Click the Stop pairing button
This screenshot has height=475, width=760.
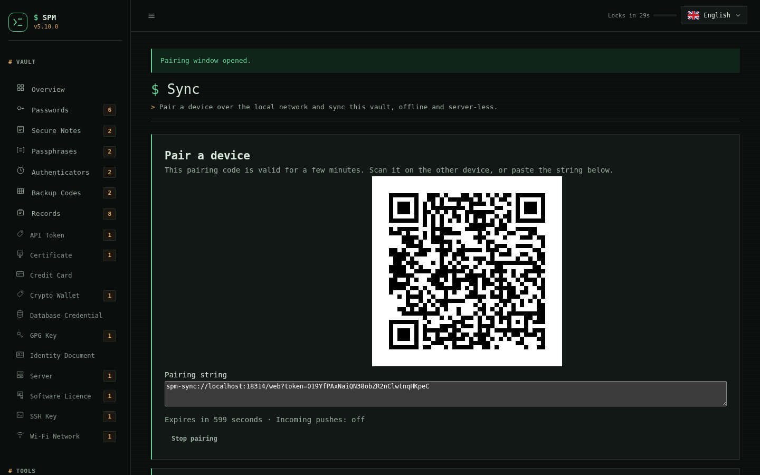pos(194,439)
